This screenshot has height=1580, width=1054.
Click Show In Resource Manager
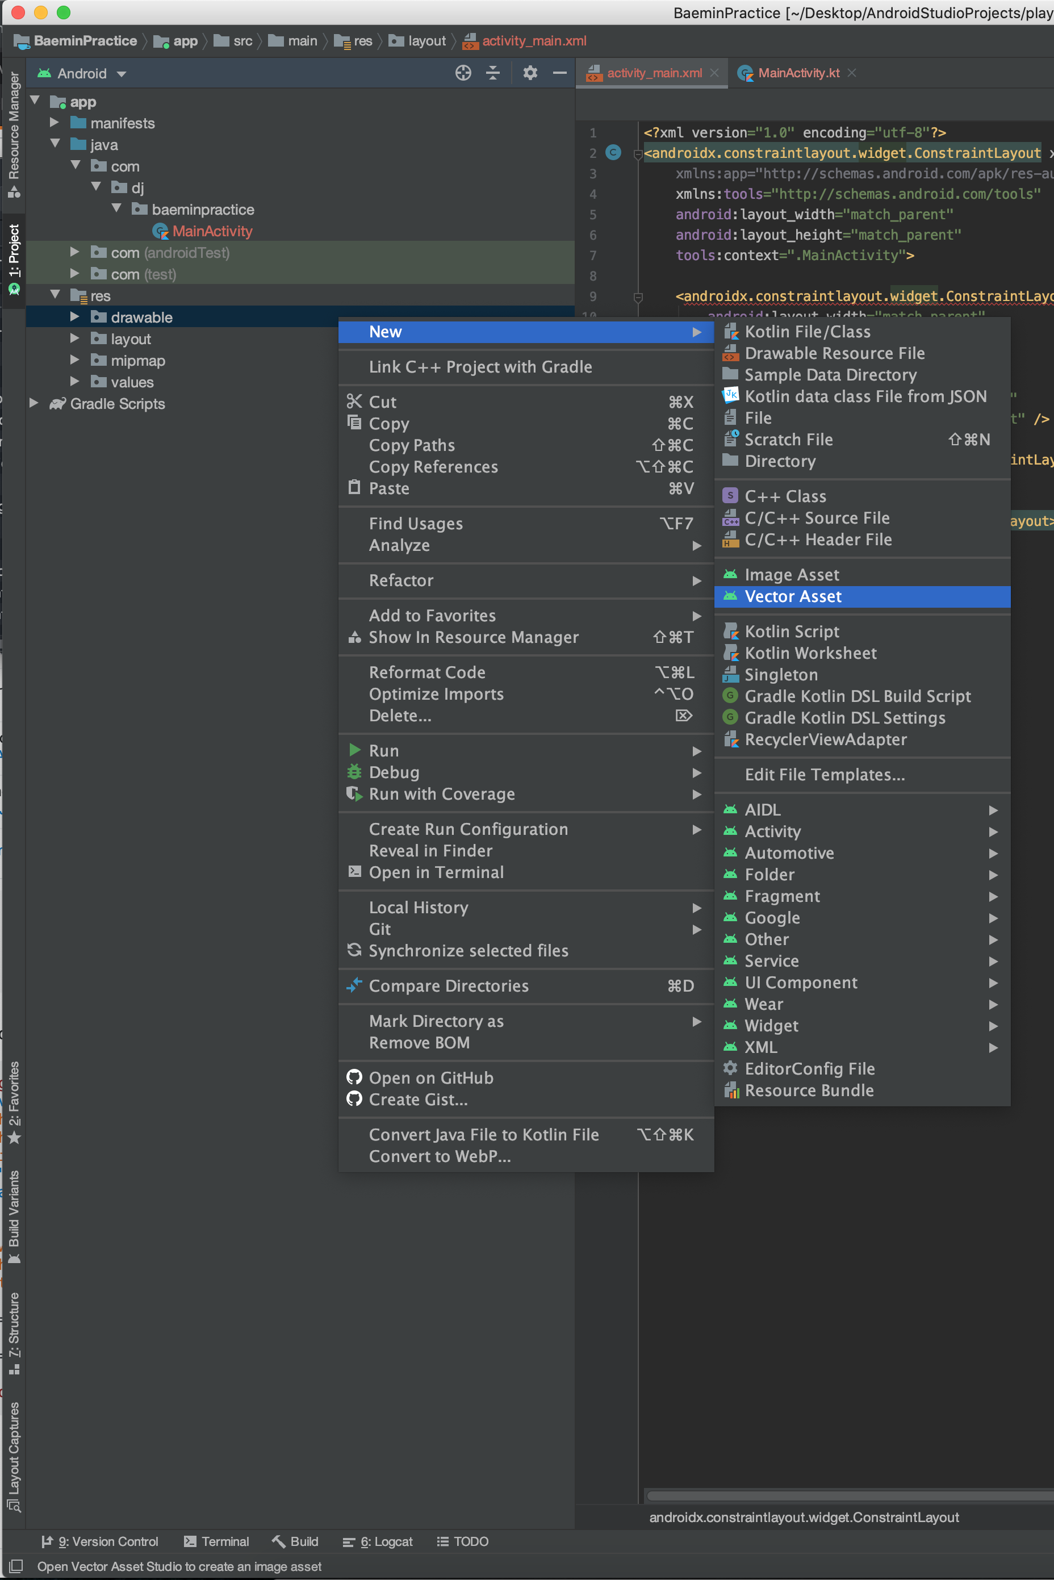click(x=526, y=637)
